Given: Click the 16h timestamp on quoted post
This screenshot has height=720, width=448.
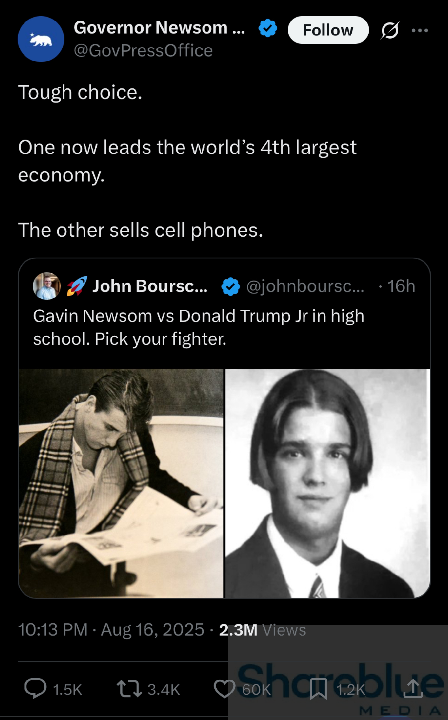Looking at the screenshot, I should 401,286.
